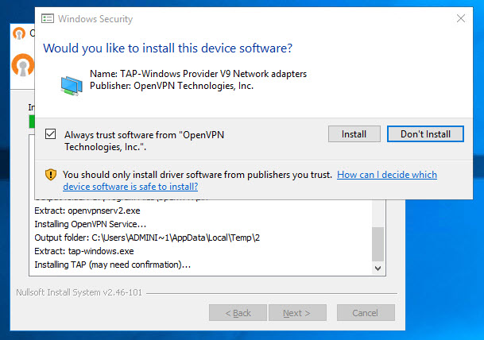
Task: Click the Windows Security title bar icon
Action: pos(48,18)
